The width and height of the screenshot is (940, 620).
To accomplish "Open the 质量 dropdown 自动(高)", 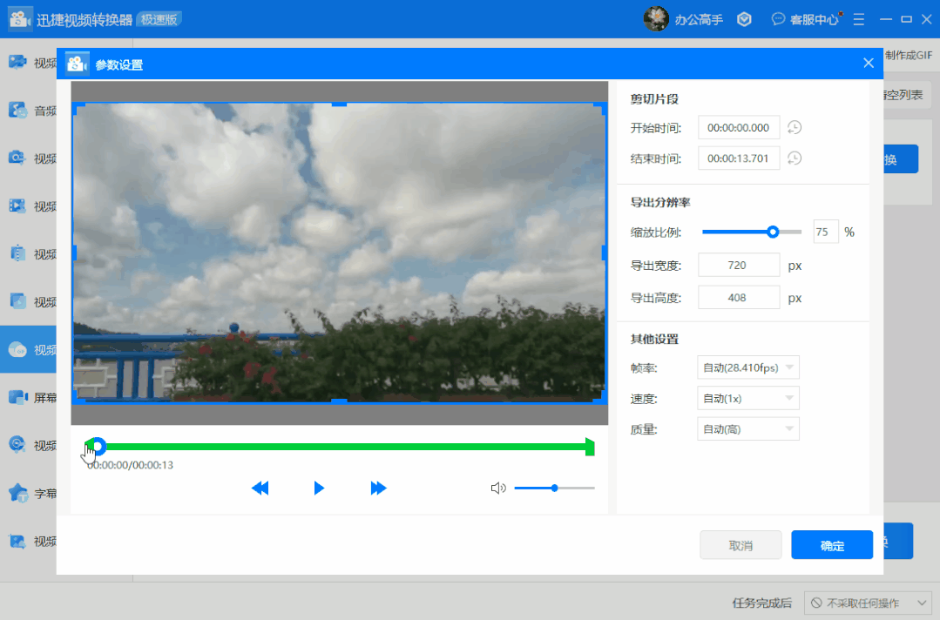I will click(x=747, y=429).
